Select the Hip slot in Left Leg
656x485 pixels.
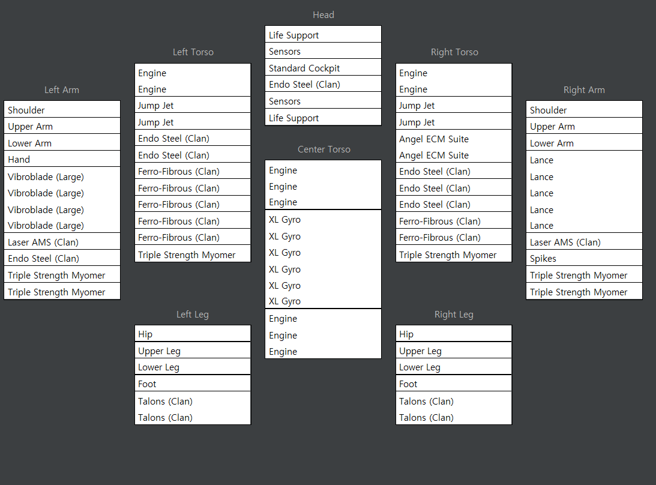click(x=193, y=334)
